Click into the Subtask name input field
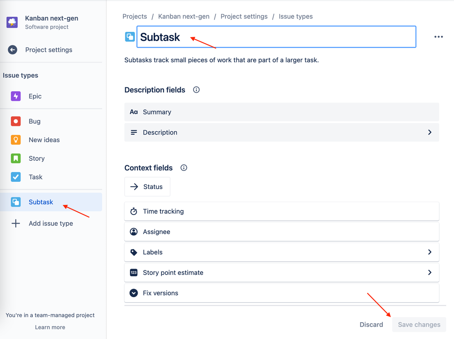Image resolution: width=454 pixels, height=339 pixels. coord(276,37)
